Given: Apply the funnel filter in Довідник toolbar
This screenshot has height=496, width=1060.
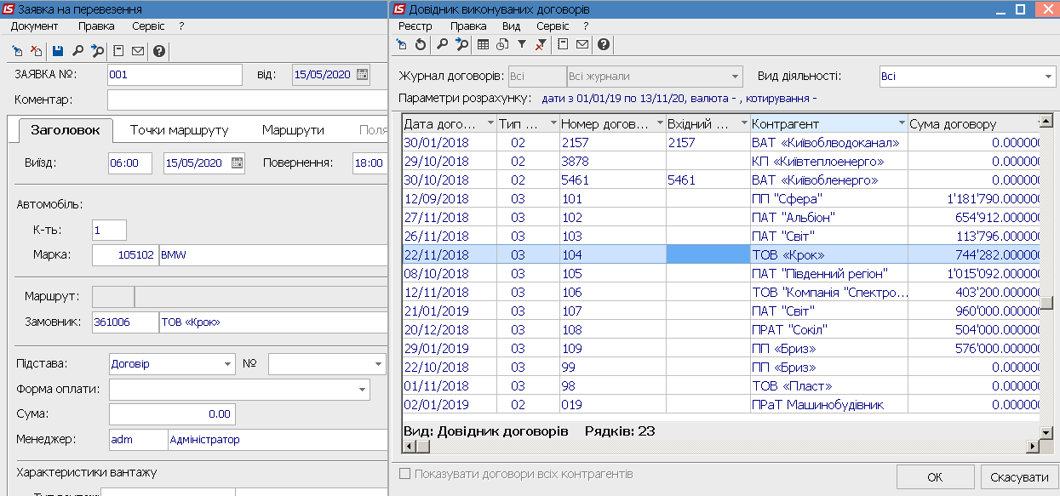Looking at the screenshot, I should (522, 44).
